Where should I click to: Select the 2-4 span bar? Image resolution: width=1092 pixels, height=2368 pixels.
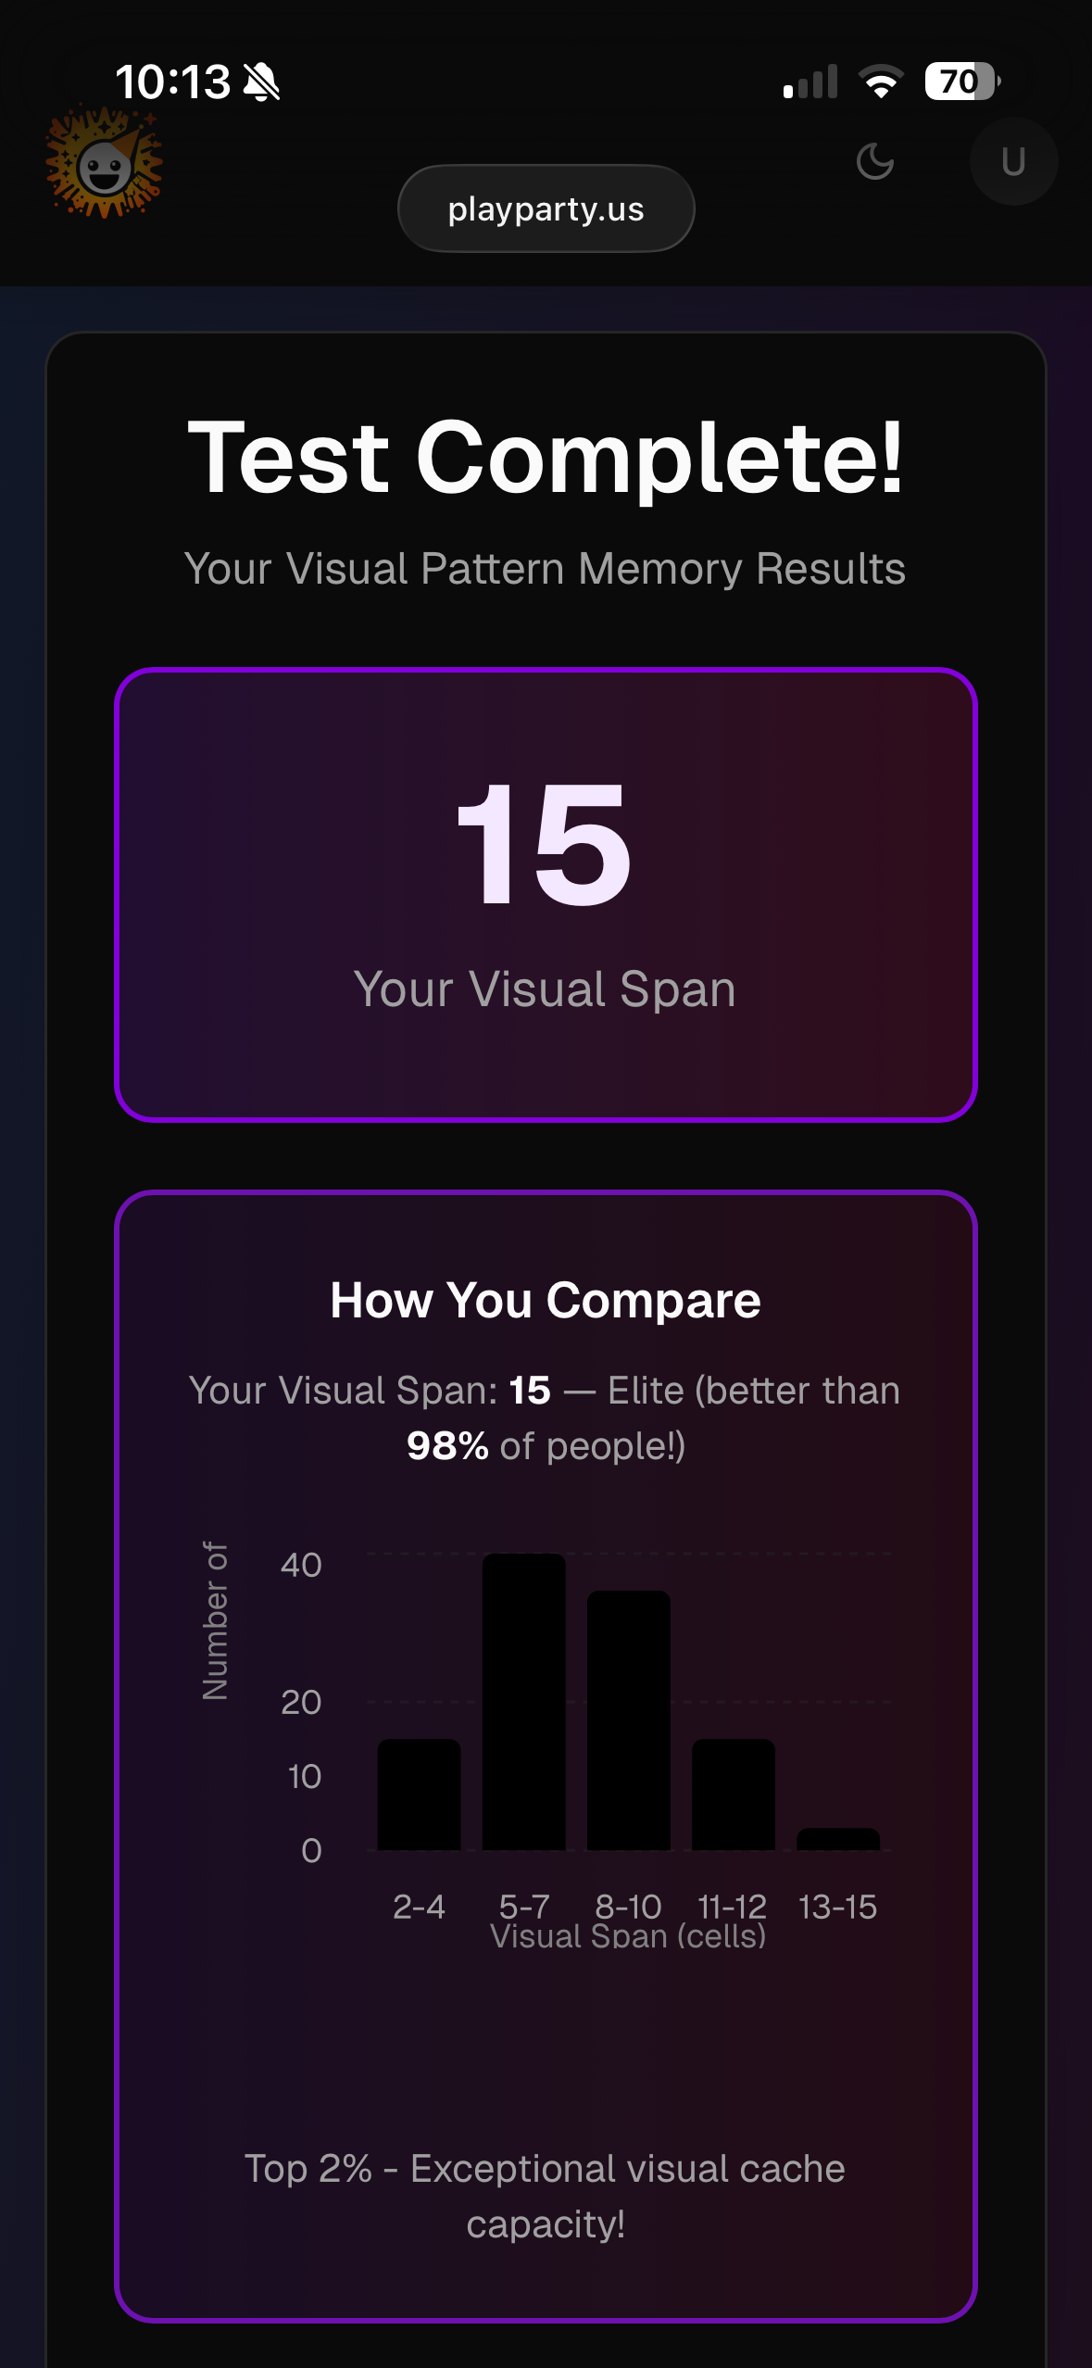pos(419,1795)
